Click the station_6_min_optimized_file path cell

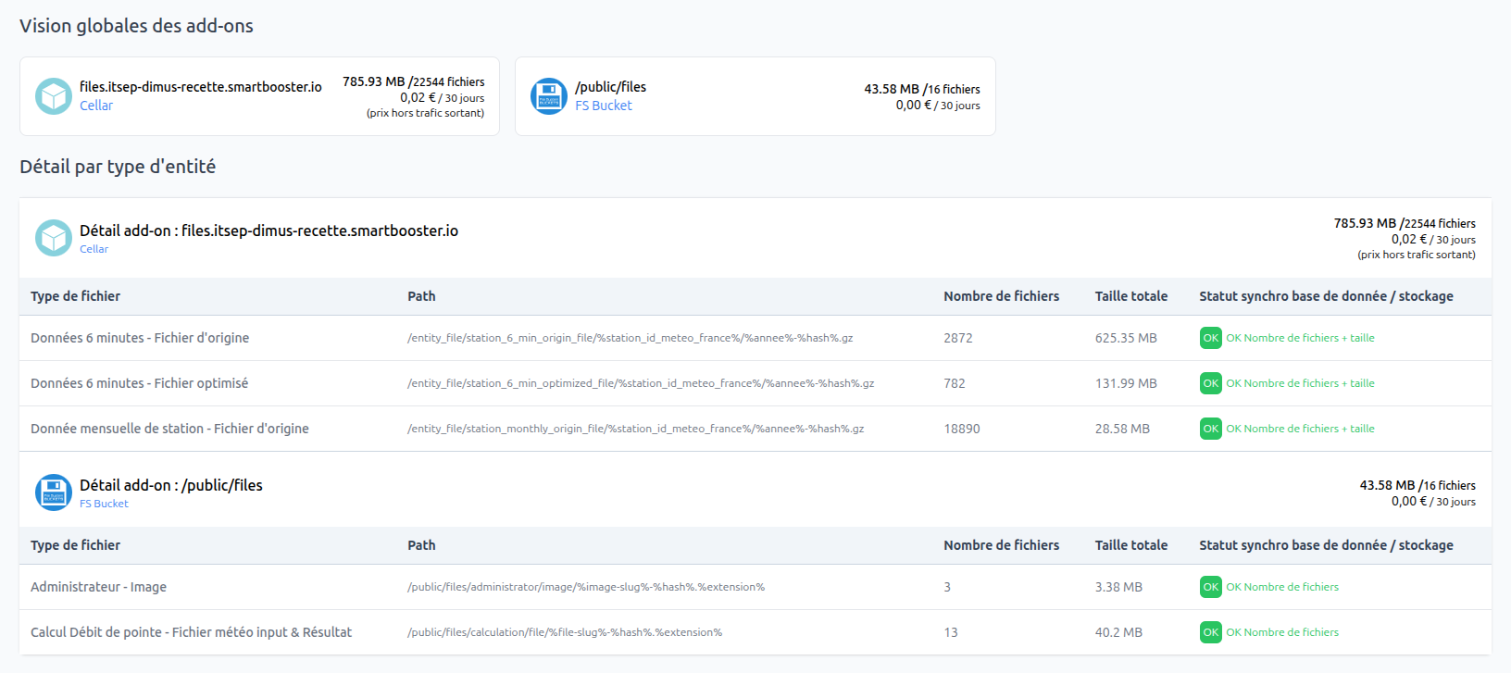pyautogui.click(x=641, y=383)
